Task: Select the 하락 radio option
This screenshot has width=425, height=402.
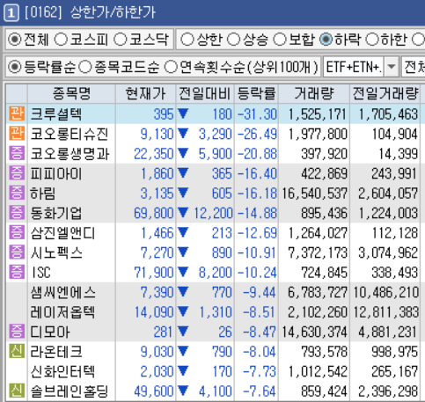Action: (x=326, y=40)
